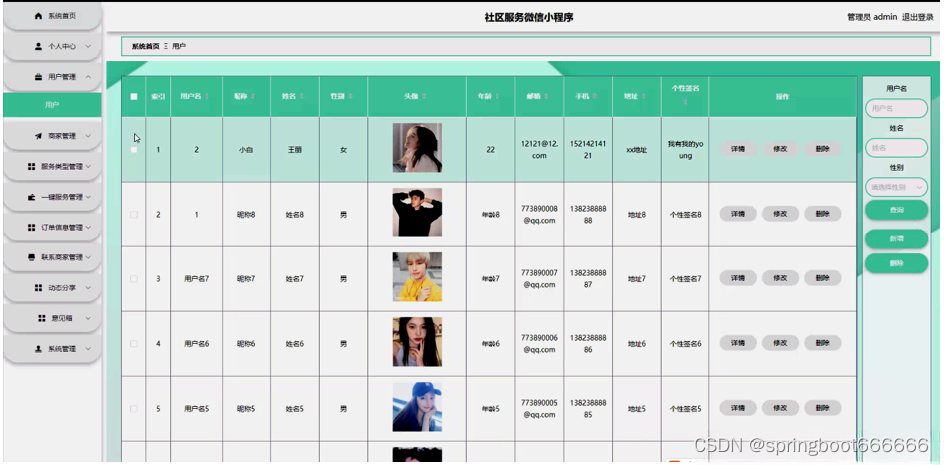
Task: Click the 用户名 search input field
Action: point(896,109)
